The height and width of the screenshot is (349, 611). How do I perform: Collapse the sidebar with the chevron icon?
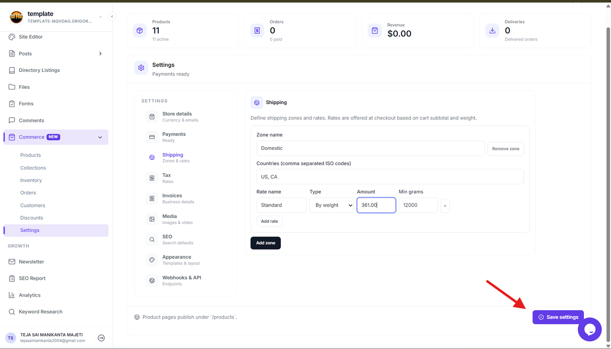coord(112,17)
